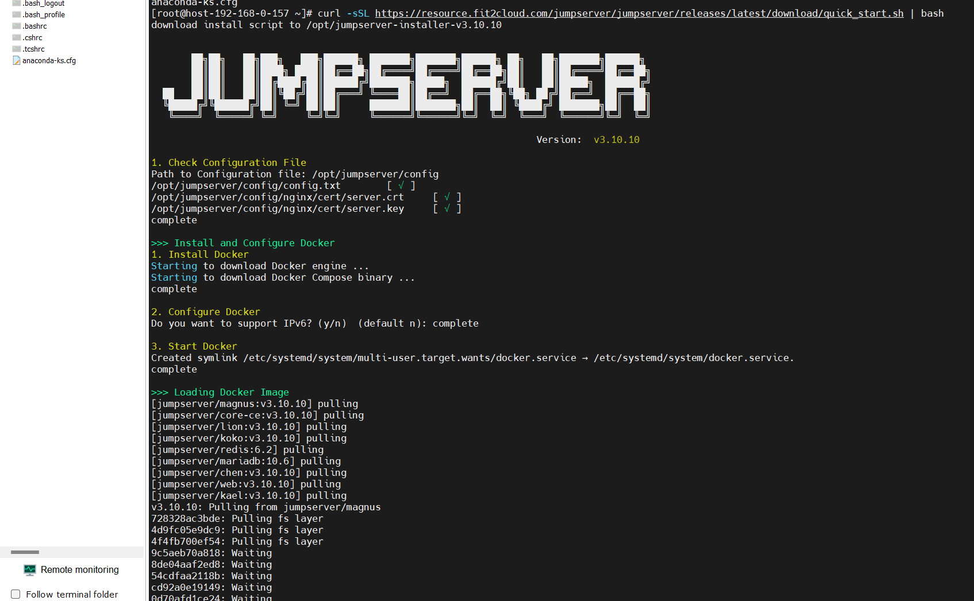974x601 pixels.
Task: Click '>>> Loading Docker Image' heading
Action: [220, 392]
